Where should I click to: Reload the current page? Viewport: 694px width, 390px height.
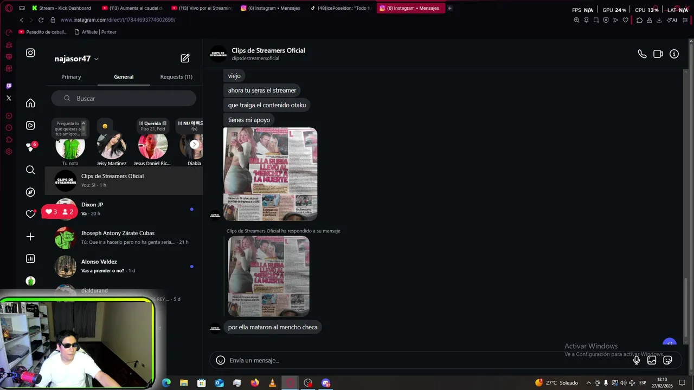tap(41, 20)
